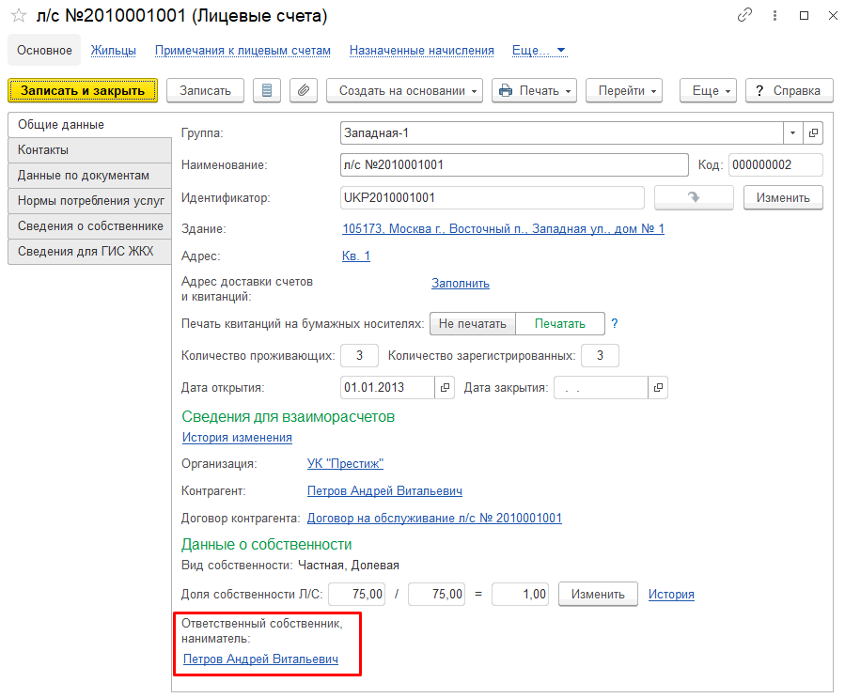
Task: Click the Наименование input field
Action: click(514, 165)
